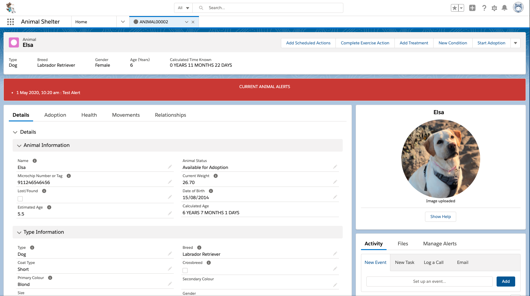Collapse the Animal Information section
The image size is (530, 296).
click(x=19, y=146)
